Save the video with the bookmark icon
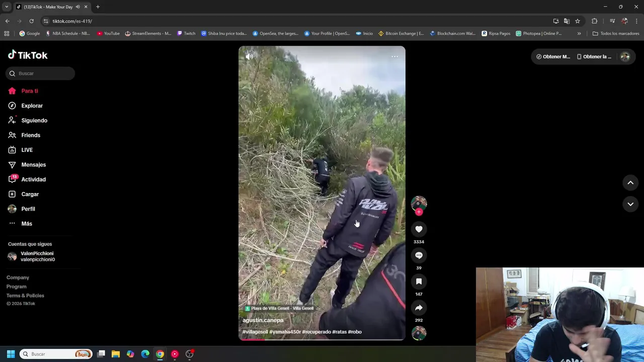 pos(419,282)
